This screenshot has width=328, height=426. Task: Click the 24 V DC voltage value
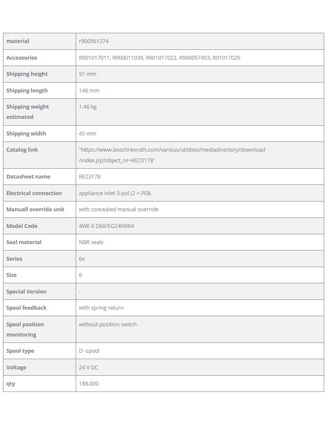[88, 368]
